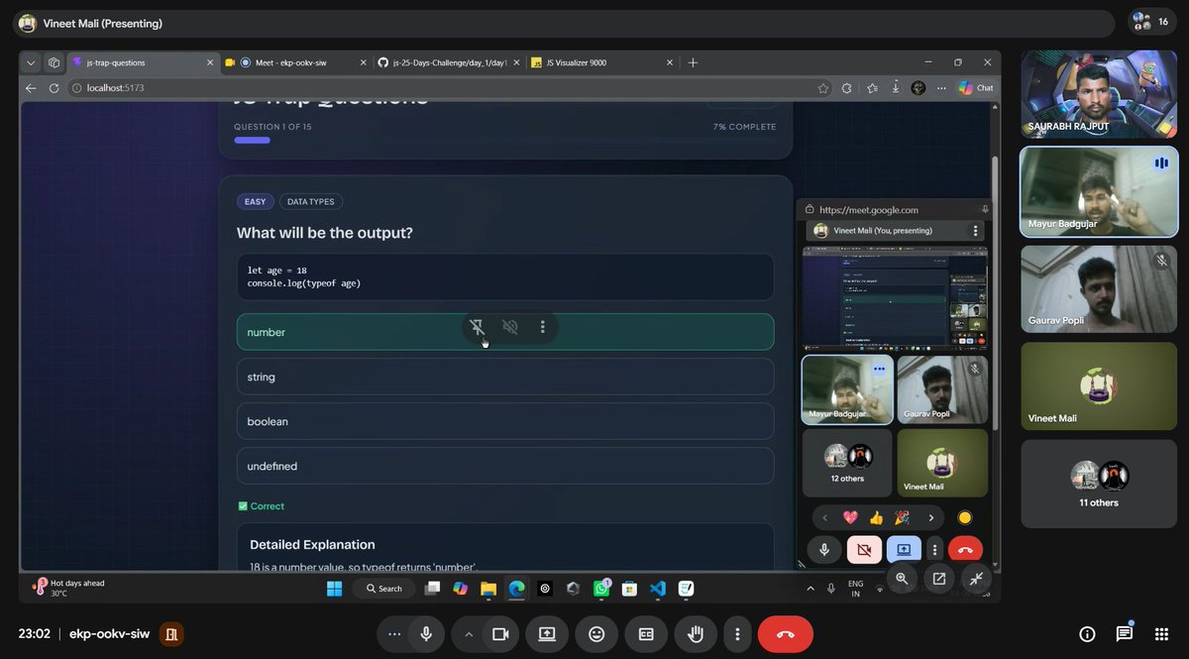Send the heart reaction in popup
Image resolution: width=1189 pixels, height=659 pixels.
(850, 517)
